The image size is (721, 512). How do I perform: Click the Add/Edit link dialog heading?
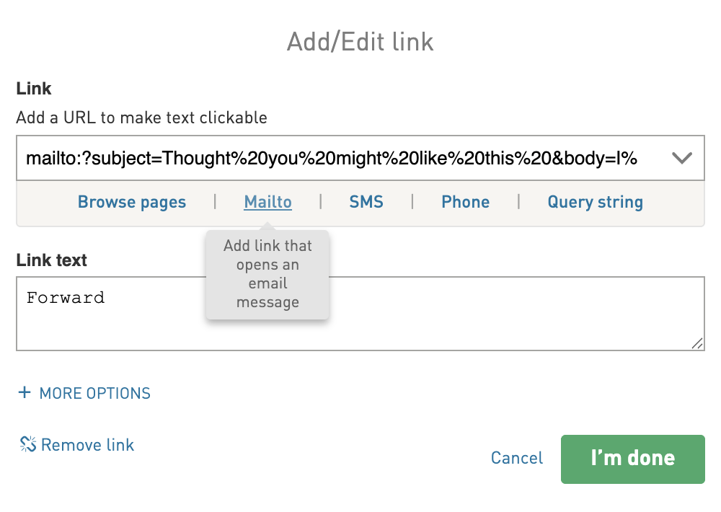360,42
